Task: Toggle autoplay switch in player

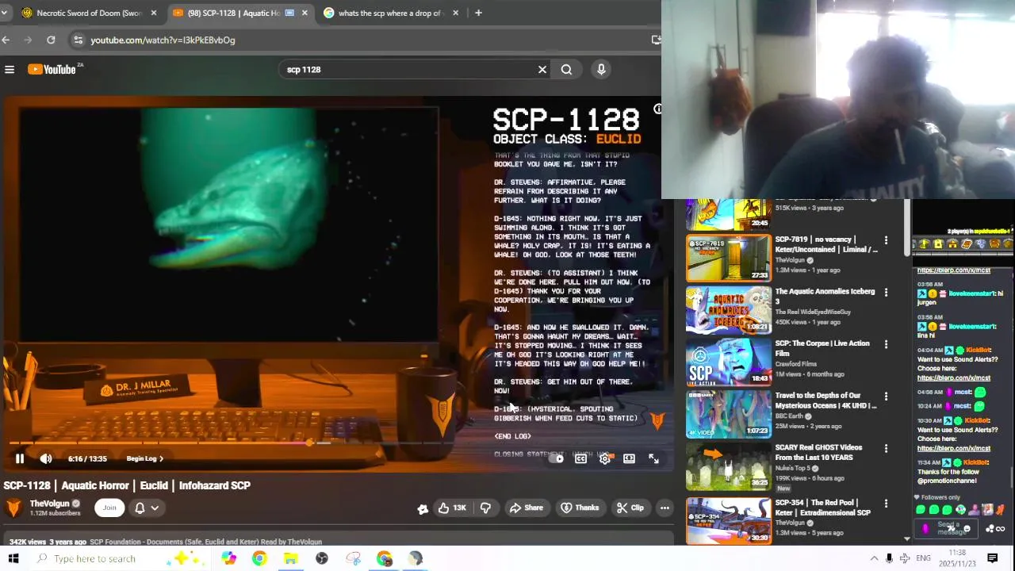Action: (557, 458)
